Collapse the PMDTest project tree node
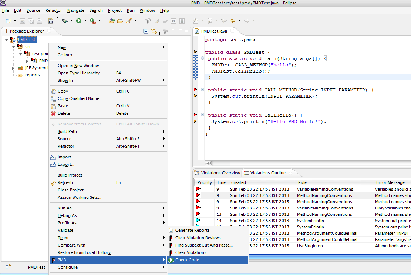 tap(7, 40)
